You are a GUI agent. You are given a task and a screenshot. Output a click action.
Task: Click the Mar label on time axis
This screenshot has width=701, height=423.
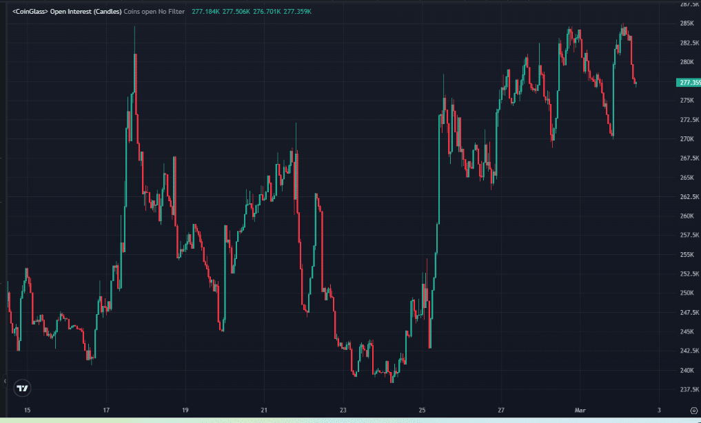pyautogui.click(x=580, y=411)
